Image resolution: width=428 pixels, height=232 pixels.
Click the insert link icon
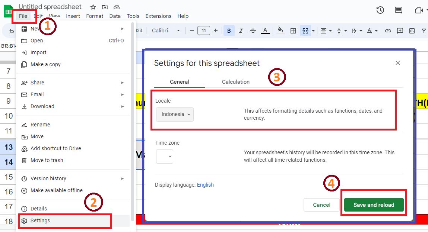coord(388,31)
